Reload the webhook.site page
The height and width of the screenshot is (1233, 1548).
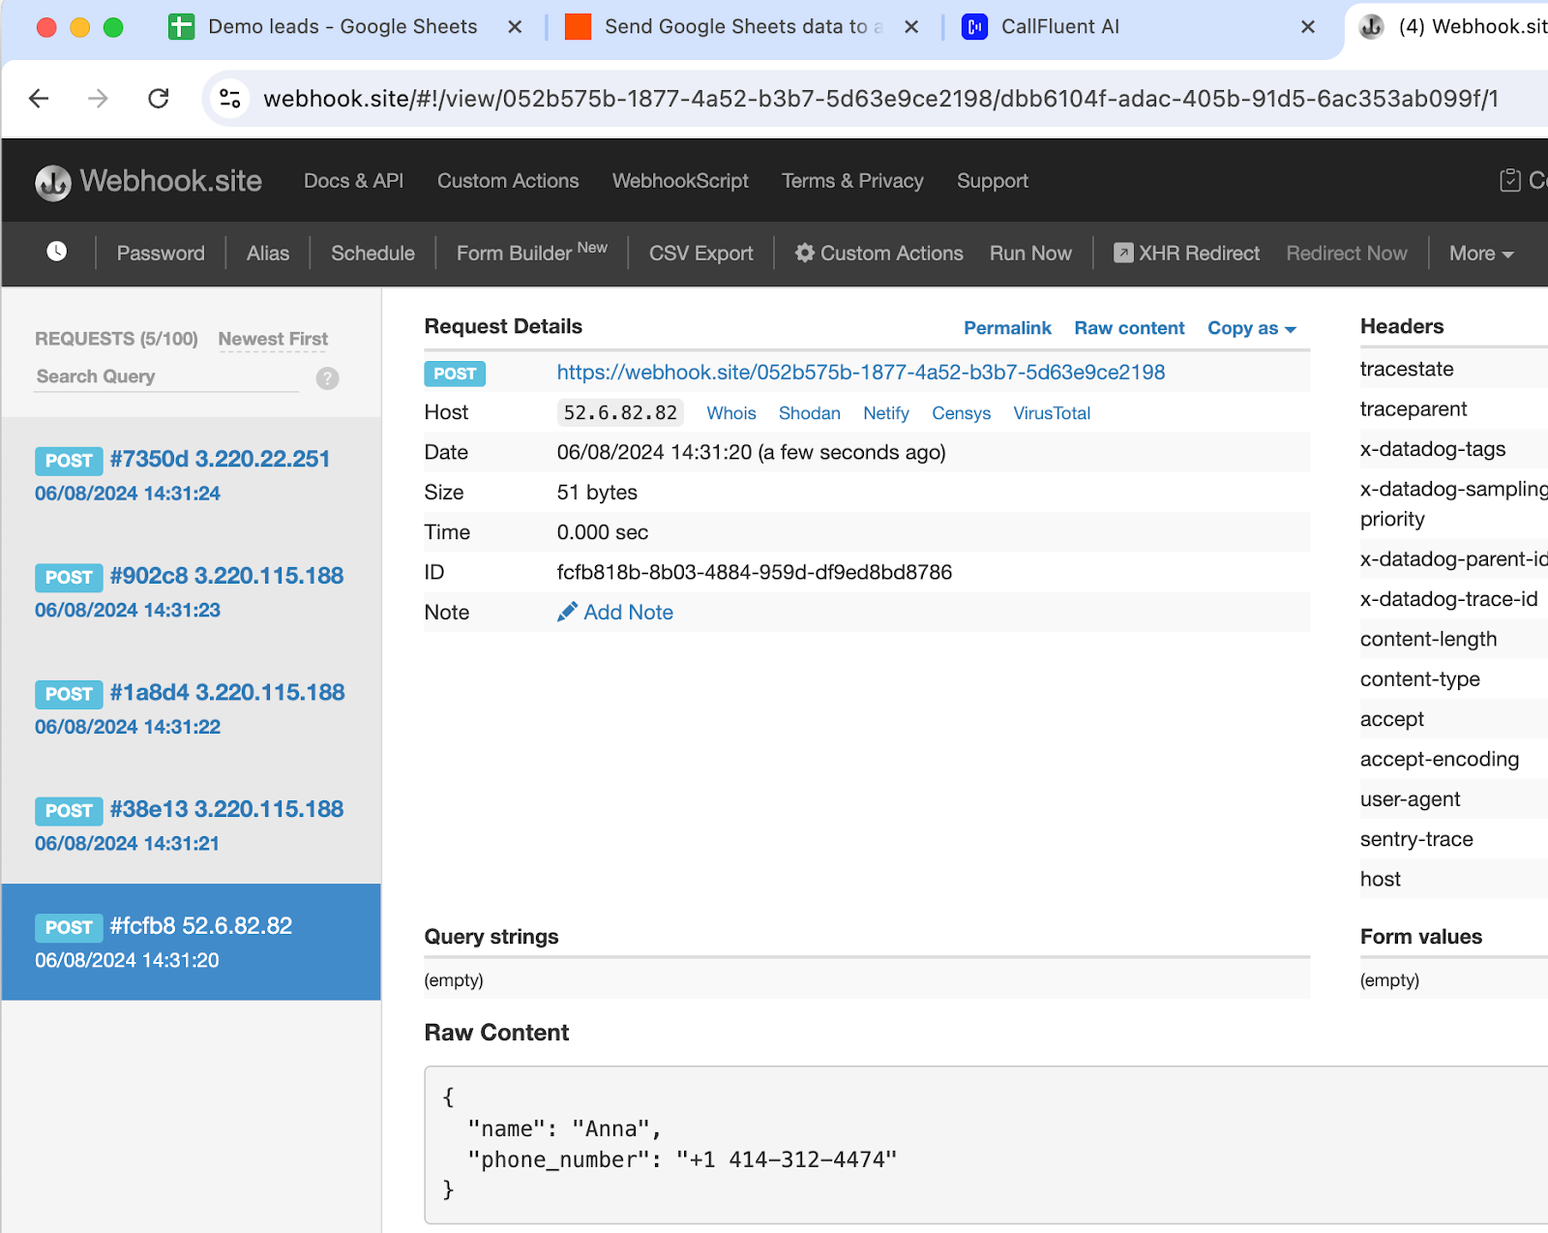[159, 98]
